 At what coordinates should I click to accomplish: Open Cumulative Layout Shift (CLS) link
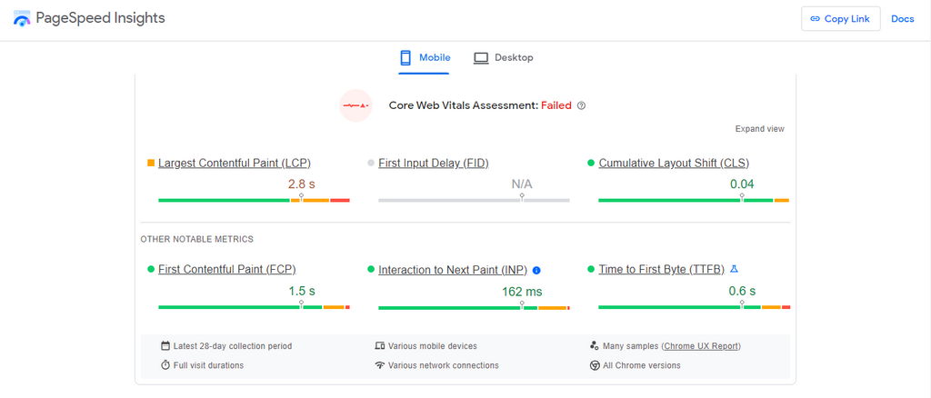point(674,164)
